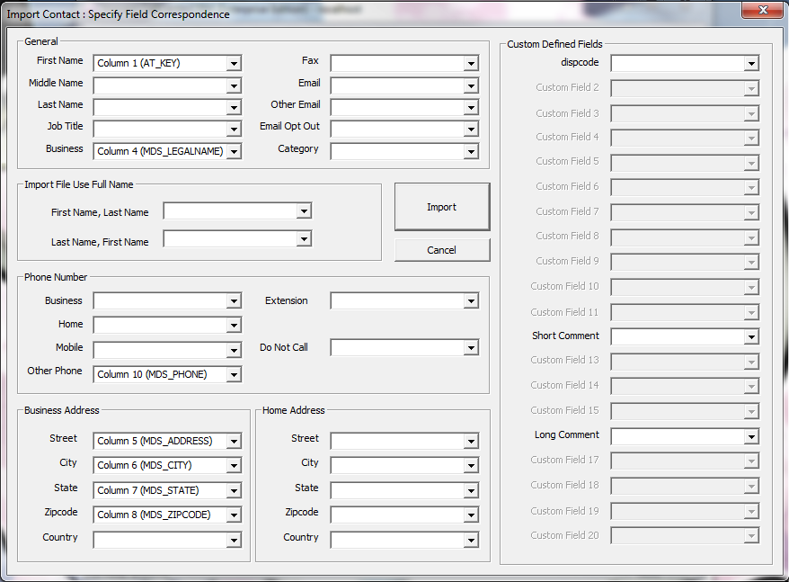Expand the Last Name, First Name dropdown
The height and width of the screenshot is (582, 789).
click(304, 239)
